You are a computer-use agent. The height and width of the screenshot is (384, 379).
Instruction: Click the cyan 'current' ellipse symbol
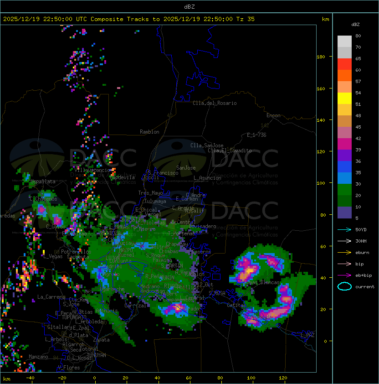click(x=344, y=286)
